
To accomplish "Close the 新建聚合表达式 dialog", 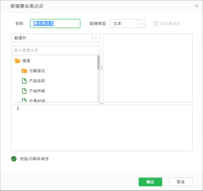I will [197, 6].
